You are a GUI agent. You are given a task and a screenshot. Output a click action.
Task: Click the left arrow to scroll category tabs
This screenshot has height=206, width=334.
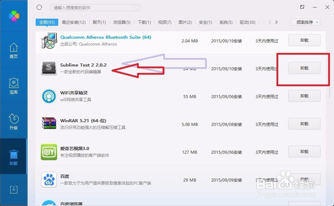click(x=269, y=22)
